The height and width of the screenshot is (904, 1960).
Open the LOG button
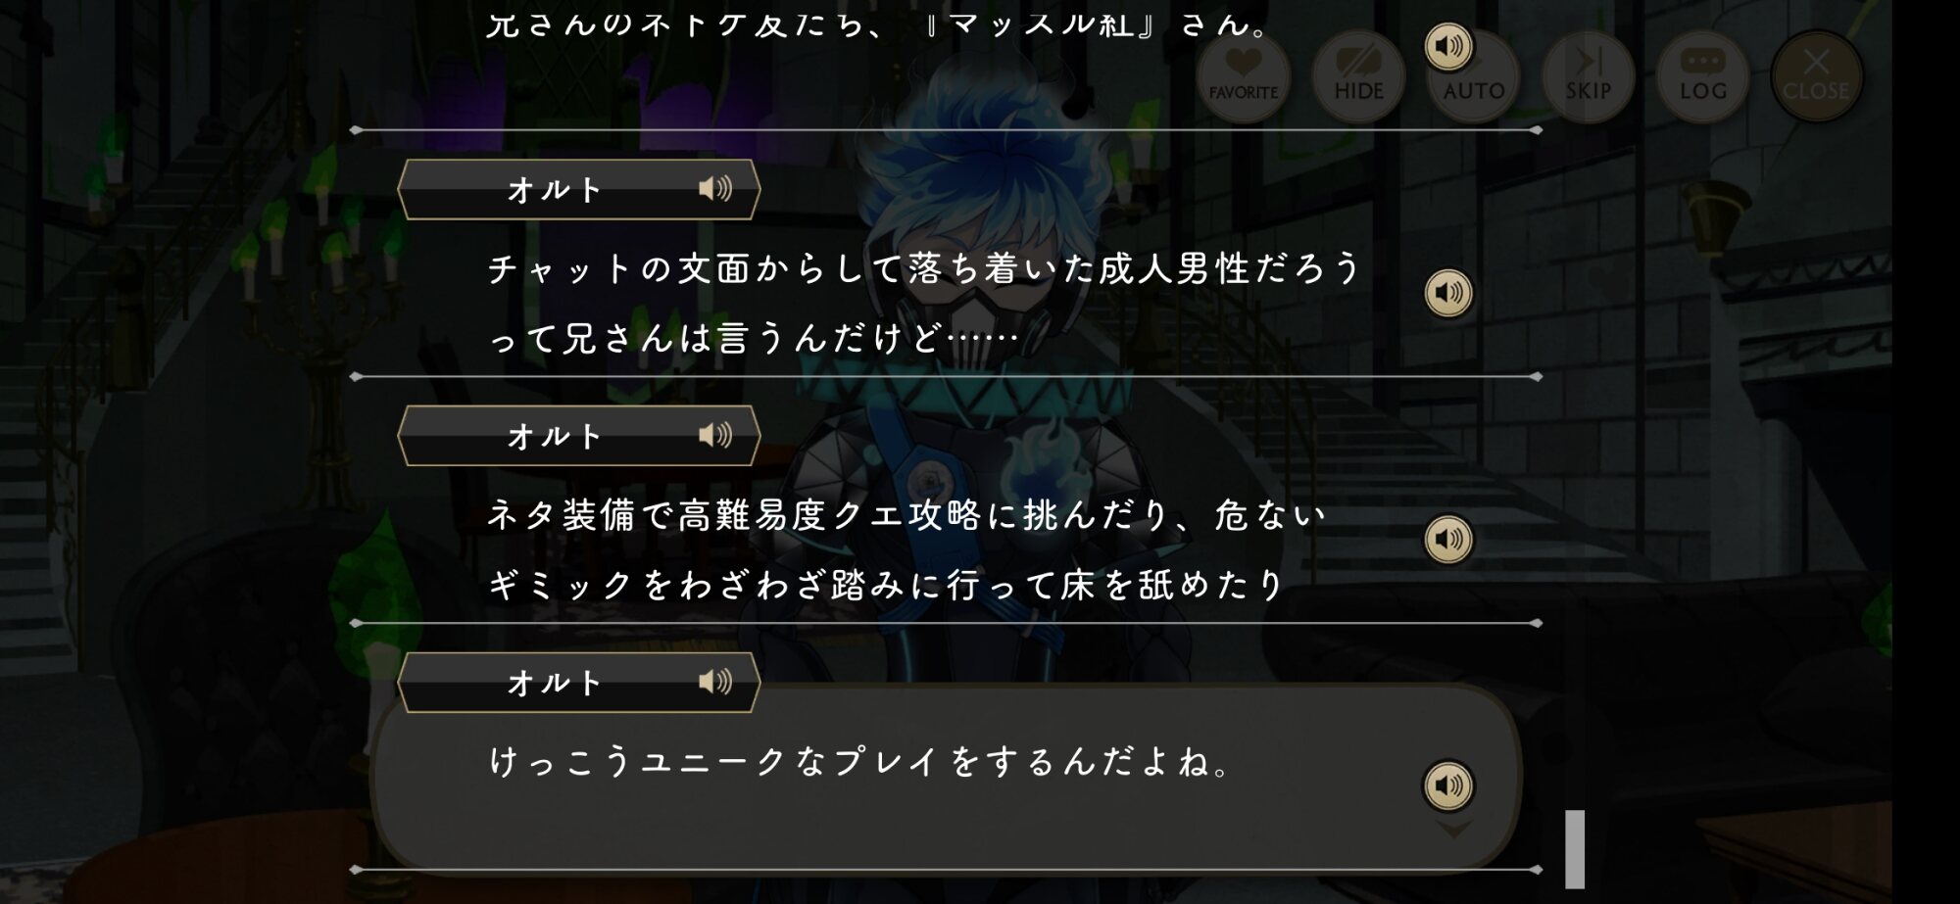1703,76
